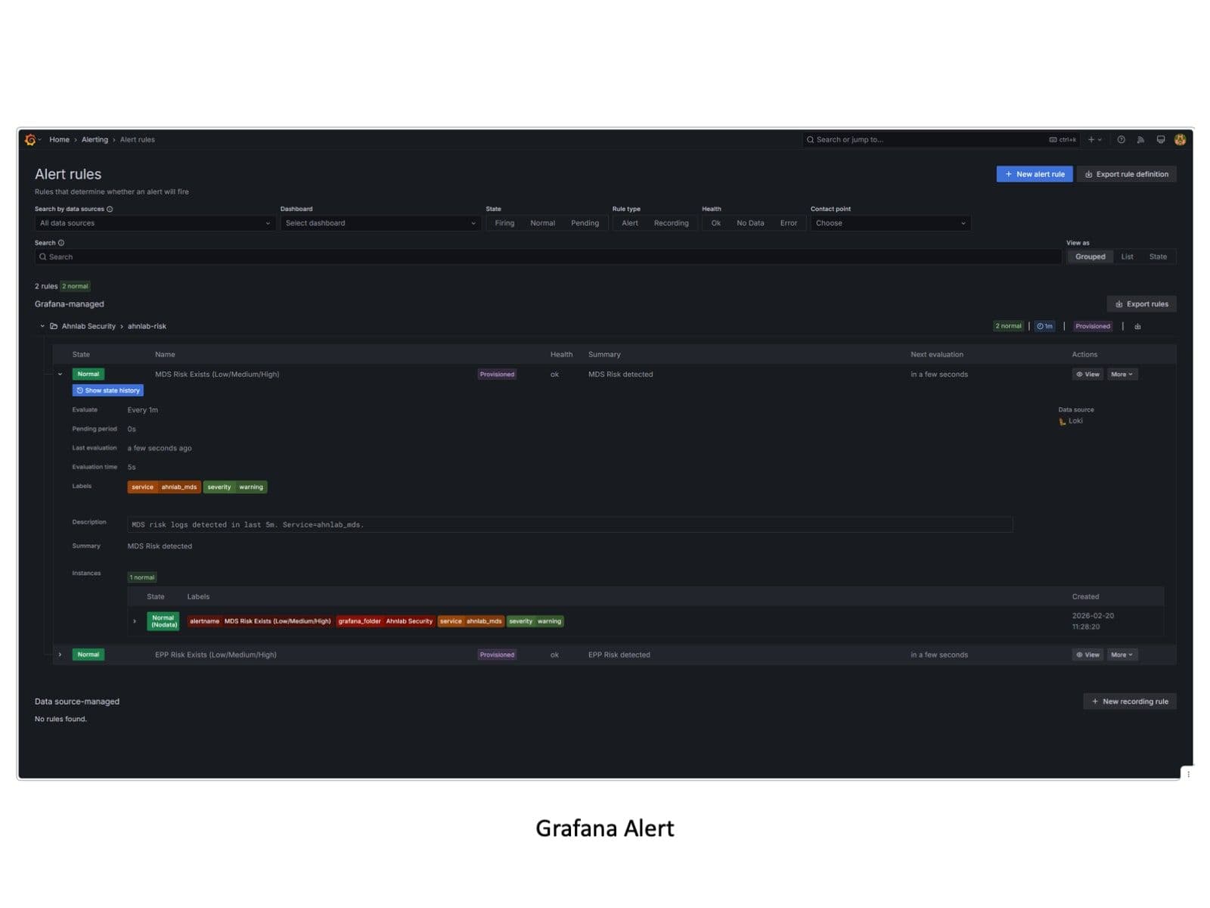View the EPP Risk Exists rule

point(1087,655)
